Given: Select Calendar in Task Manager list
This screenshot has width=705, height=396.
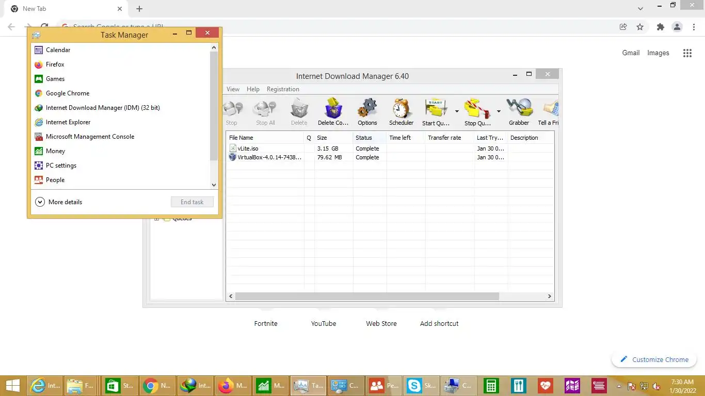Looking at the screenshot, I should pos(120,50).
